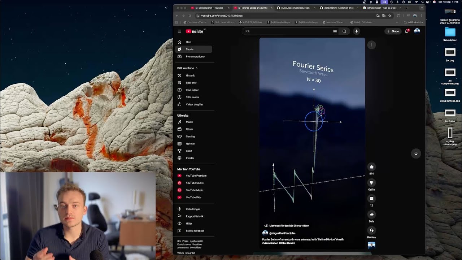Go to the YouTube logo home link
This screenshot has height=260, width=462.
(x=195, y=31)
